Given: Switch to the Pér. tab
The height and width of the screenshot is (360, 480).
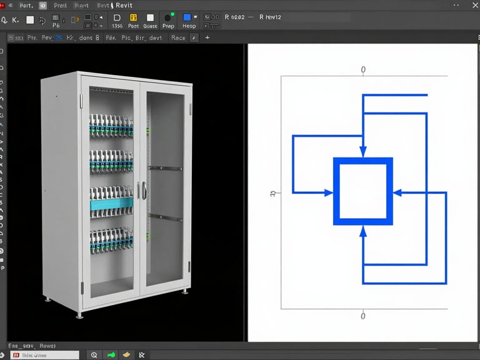Looking at the screenshot, I should click(111, 38).
